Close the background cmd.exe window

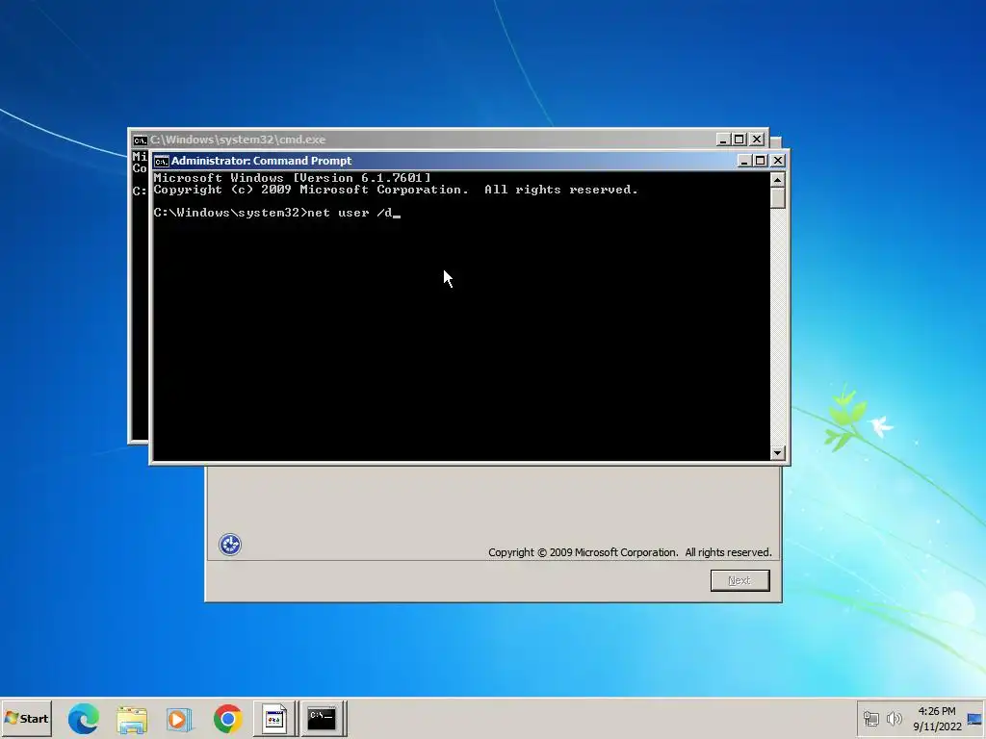(757, 140)
